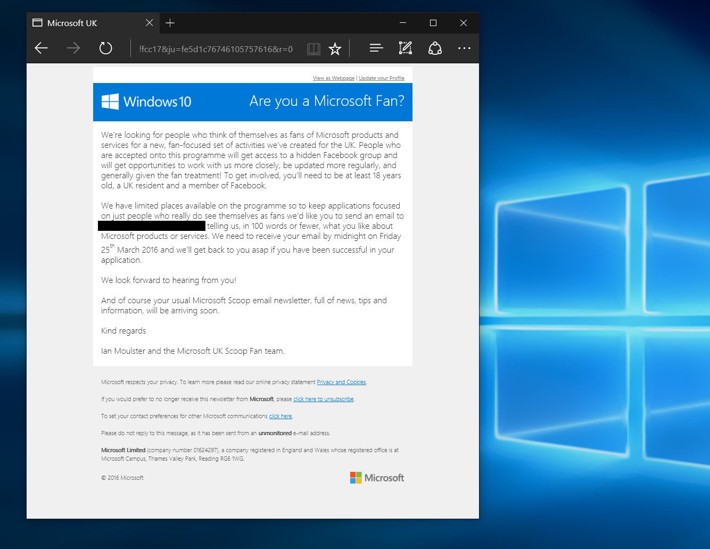Click '© 2016 Microsoft' copyright text
Image resolution: width=710 pixels, height=549 pixels.
coord(122,478)
